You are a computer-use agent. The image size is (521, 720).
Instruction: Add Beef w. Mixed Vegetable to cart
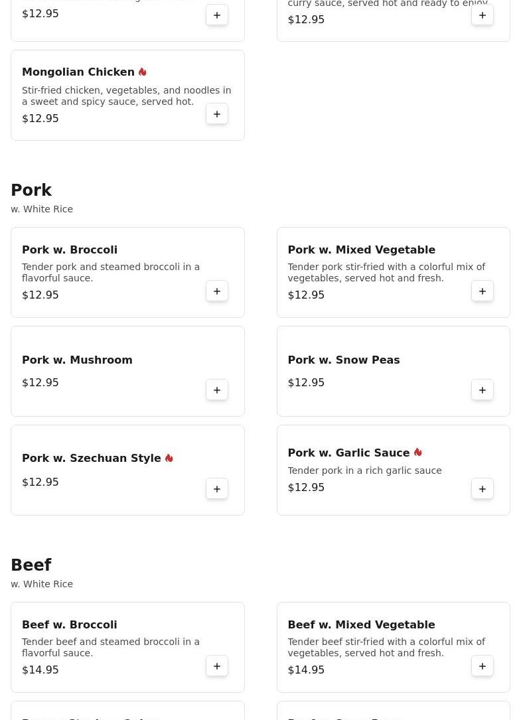point(483,666)
